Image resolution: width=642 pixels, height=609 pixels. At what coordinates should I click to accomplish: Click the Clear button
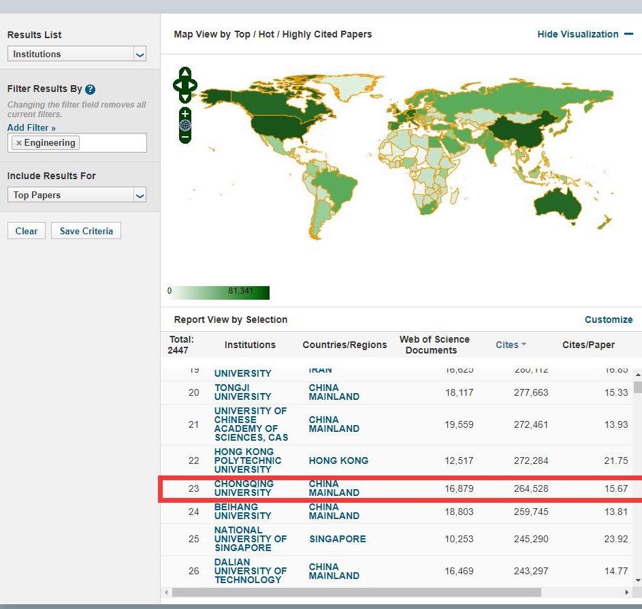[x=27, y=231]
